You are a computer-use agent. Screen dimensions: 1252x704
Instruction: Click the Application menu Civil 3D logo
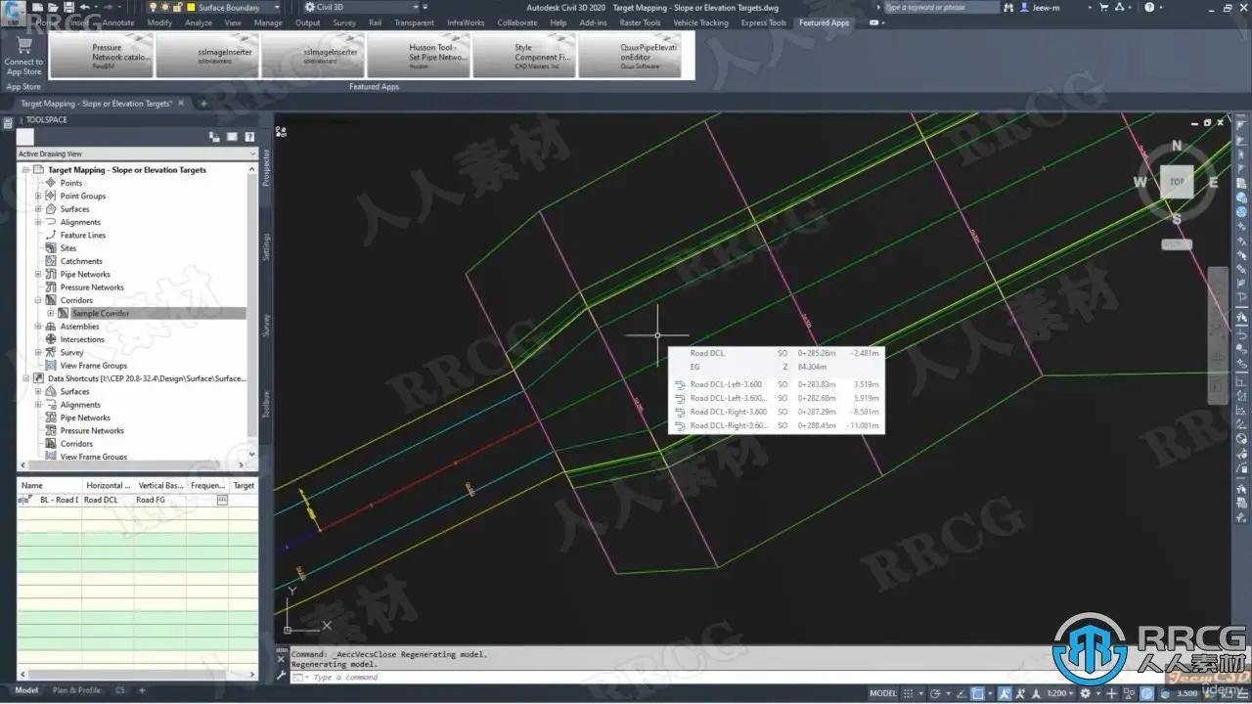(14, 12)
